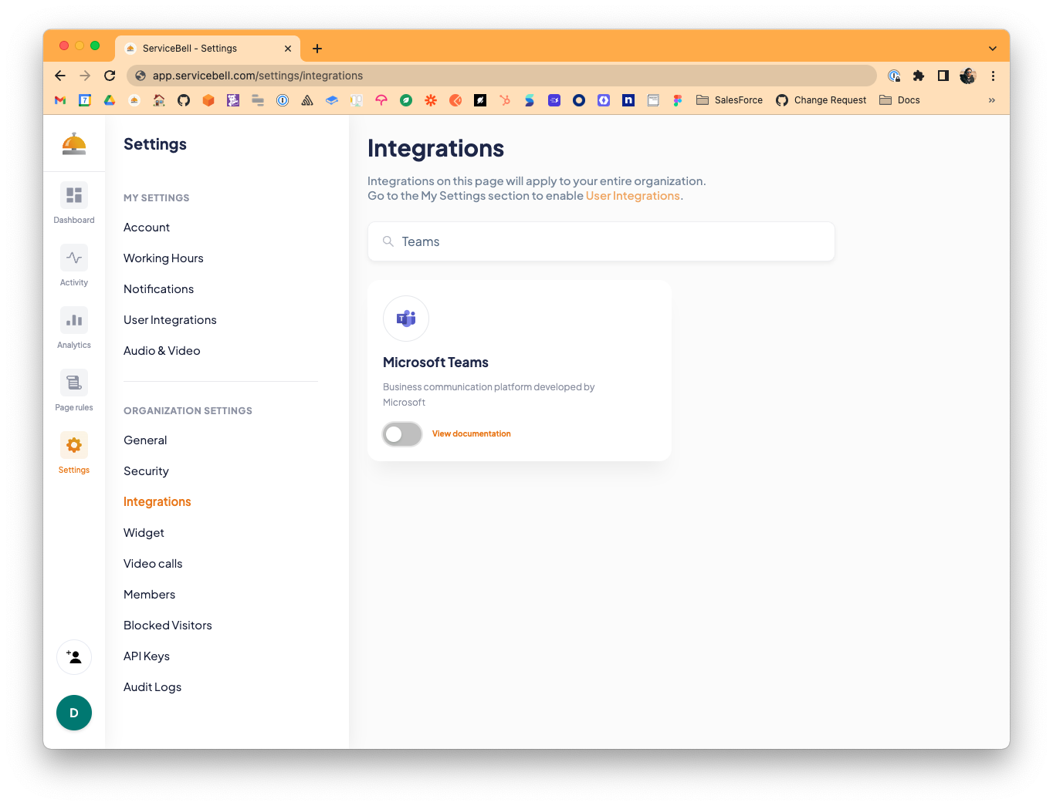Image resolution: width=1053 pixels, height=806 pixels.
Task: Close the ServiceBell - Settings tab
Action: click(288, 49)
